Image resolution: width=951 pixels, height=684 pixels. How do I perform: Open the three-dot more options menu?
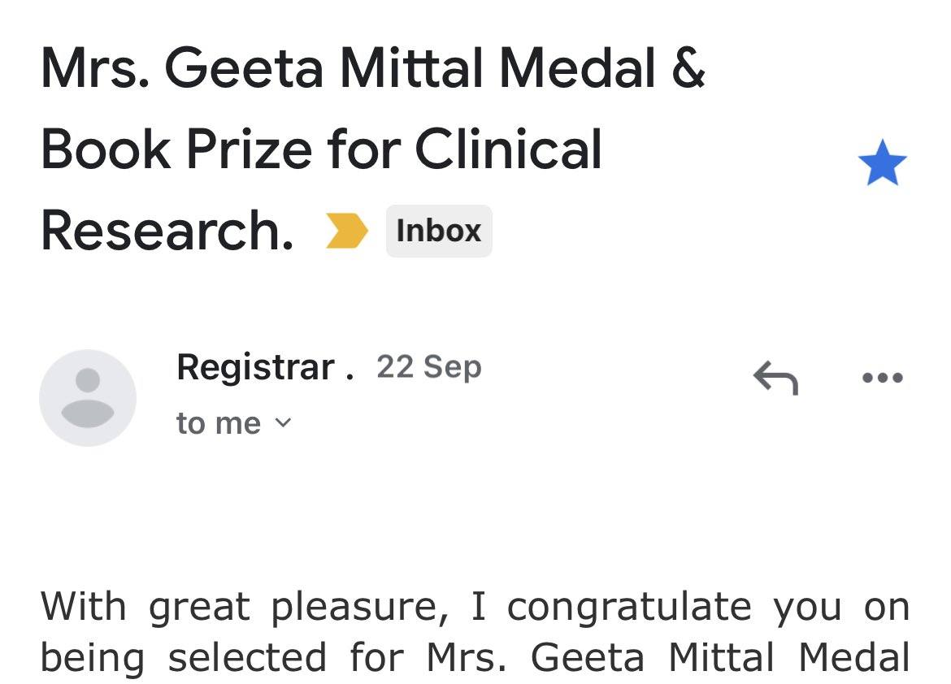coord(883,378)
